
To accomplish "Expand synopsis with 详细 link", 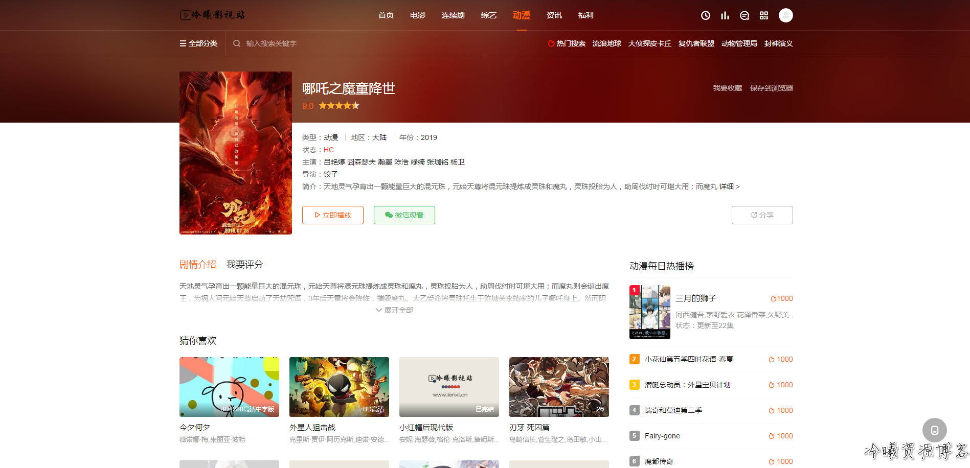I will point(730,186).
